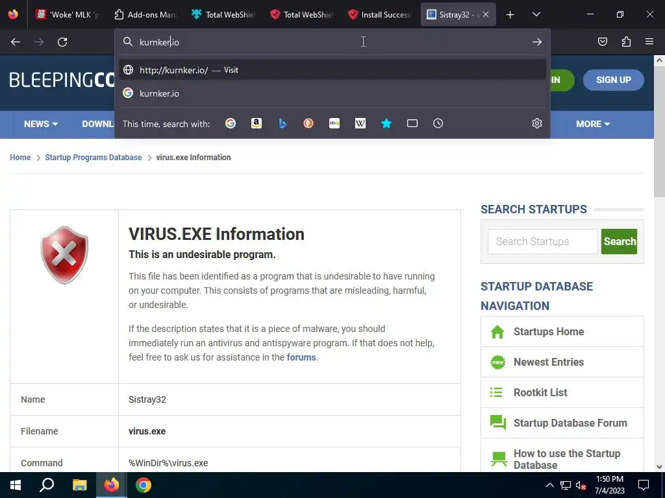Follow the forums link in description
Image resolution: width=665 pixels, height=498 pixels.
301,357
